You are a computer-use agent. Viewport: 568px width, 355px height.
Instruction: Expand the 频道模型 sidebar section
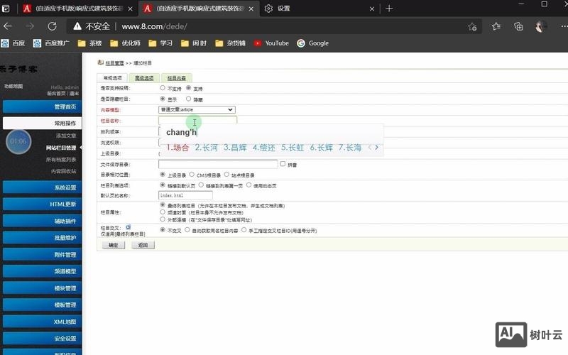click(x=42, y=271)
